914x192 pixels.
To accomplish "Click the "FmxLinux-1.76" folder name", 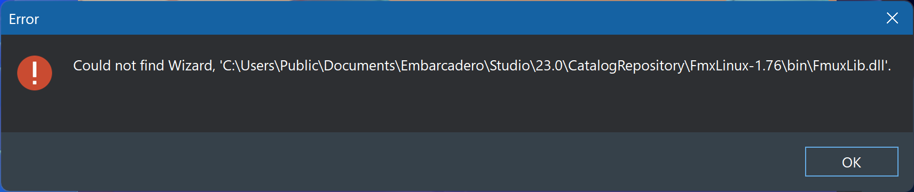I will (736, 66).
